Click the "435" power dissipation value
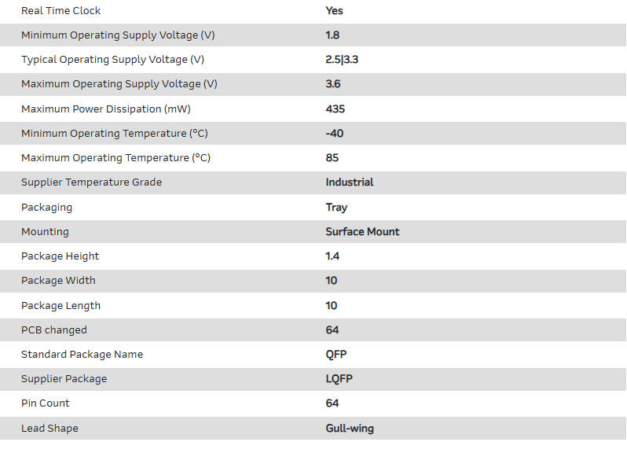The width and height of the screenshot is (627, 453). point(335,109)
